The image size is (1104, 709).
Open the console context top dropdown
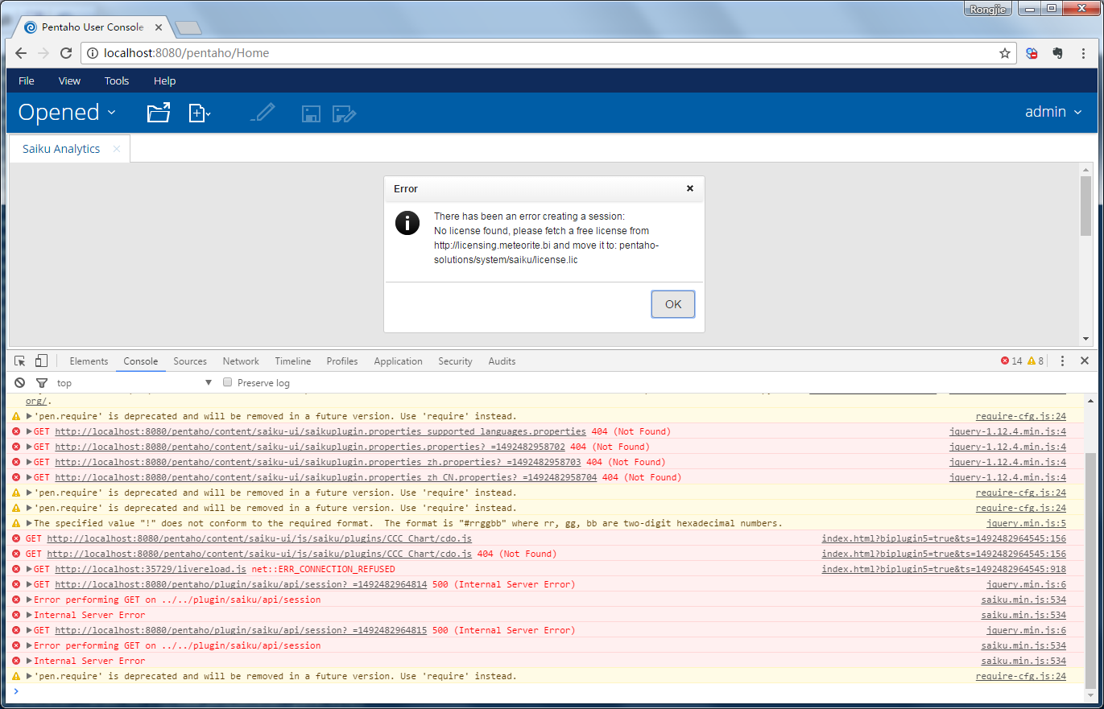[x=134, y=383]
